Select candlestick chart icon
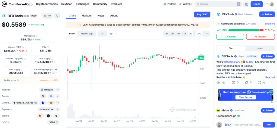The height and width of the screenshot is (128, 277). (x=111, y=34)
